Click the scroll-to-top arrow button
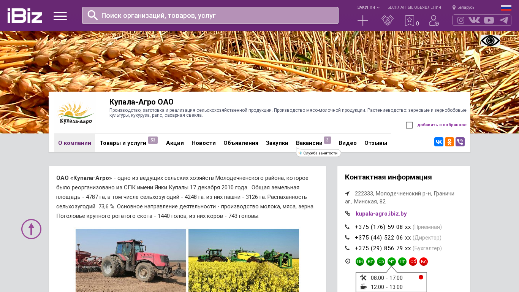This screenshot has width=519, height=292. [31, 229]
